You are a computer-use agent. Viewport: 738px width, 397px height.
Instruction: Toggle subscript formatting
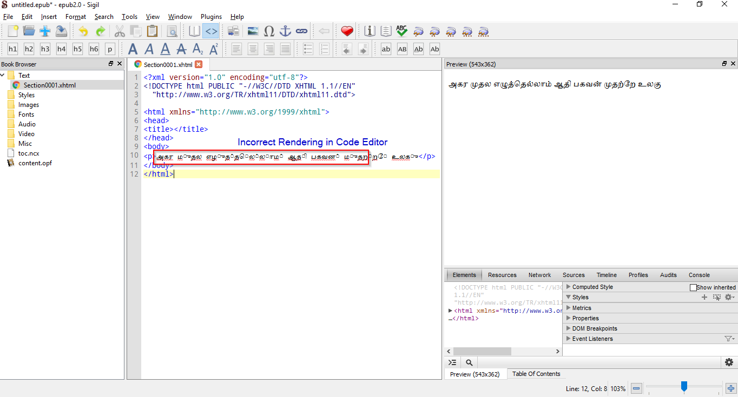click(x=197, y=49)
